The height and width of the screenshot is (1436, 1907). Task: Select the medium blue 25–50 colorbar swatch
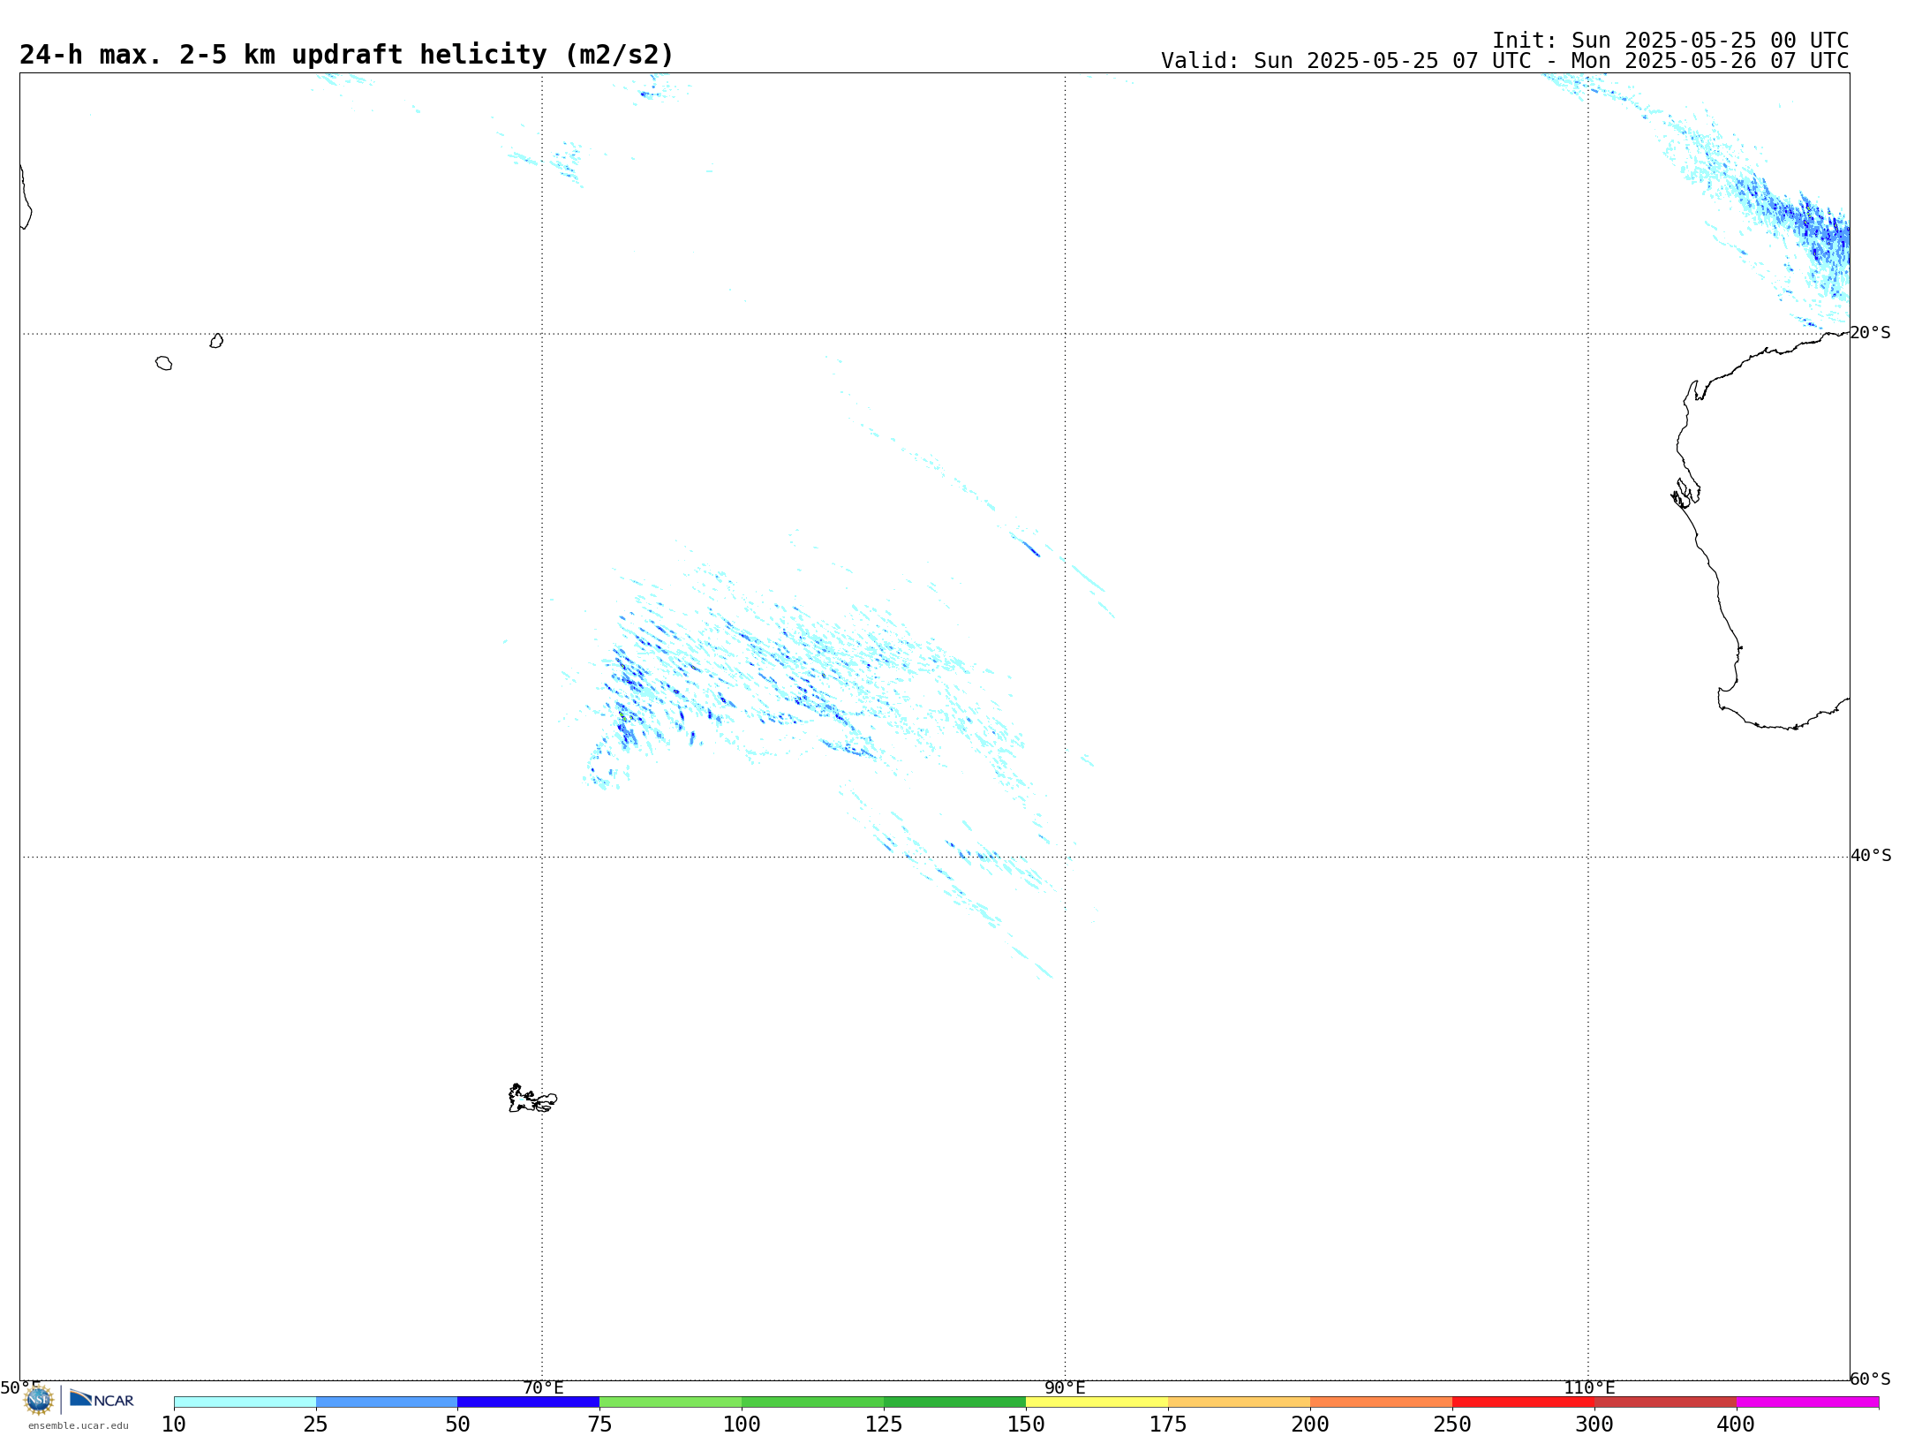(x=387, y=1402)
